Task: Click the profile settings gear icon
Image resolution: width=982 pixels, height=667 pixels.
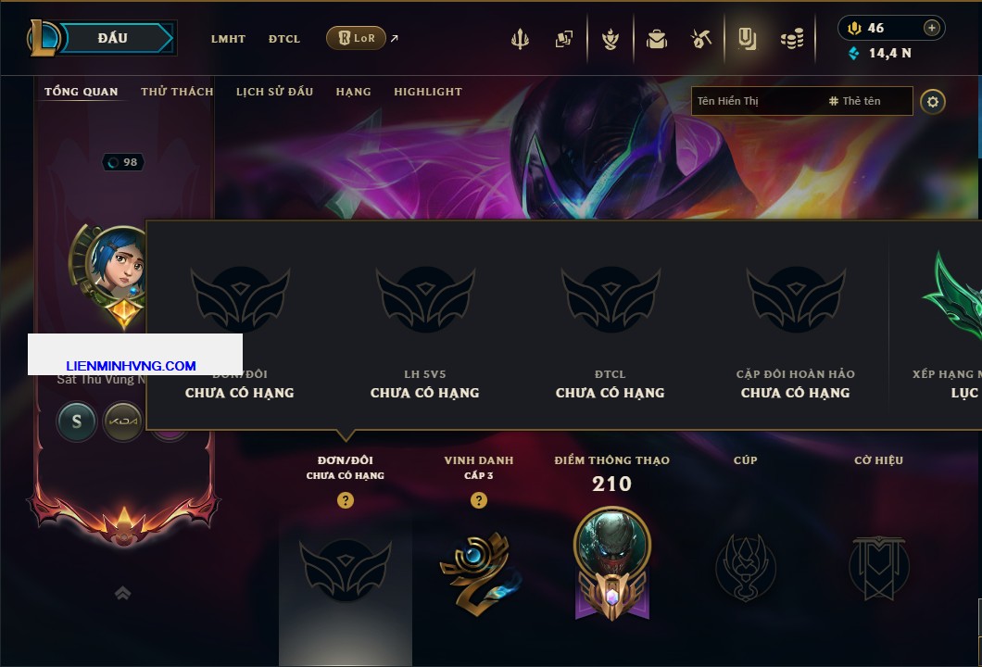Action: coord(933,102)
